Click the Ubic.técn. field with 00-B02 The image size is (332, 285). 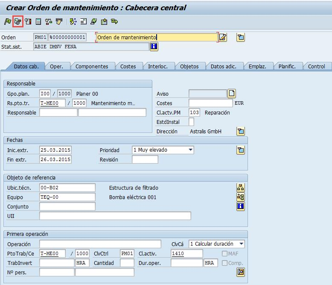[x=67, y=188]
